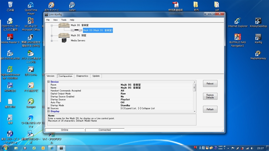Click the Restore Defaults button
Image resolution: width=269 pixels, height=151 pixels.
(x=210, y=96)
